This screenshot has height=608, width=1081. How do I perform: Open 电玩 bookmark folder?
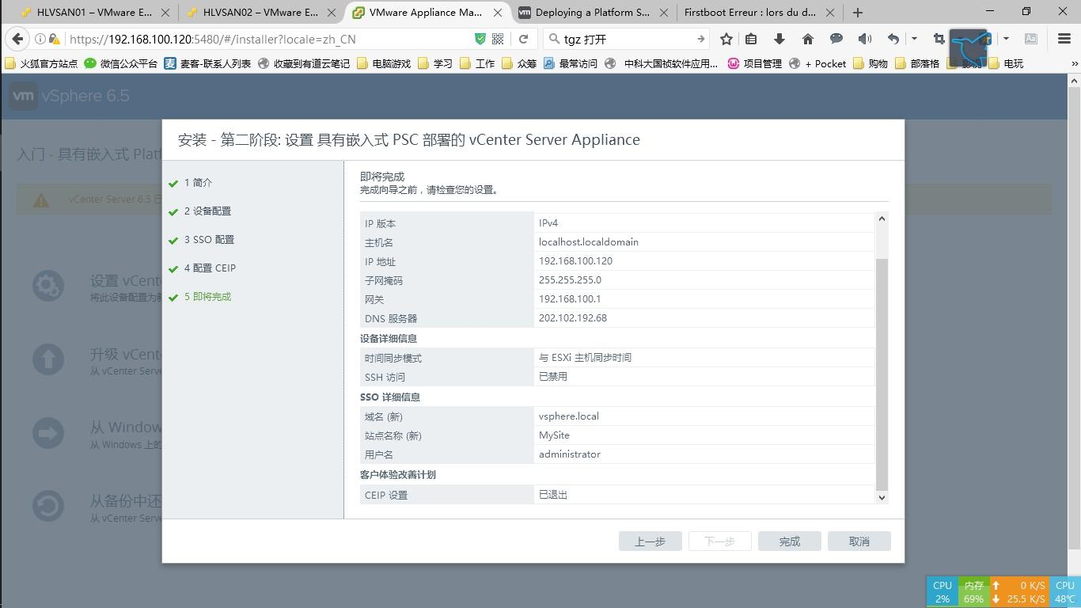tap(1006, 63)
